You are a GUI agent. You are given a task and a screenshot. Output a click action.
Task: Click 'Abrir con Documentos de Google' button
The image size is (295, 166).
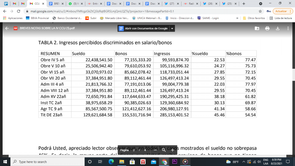[x=143, y=29]
